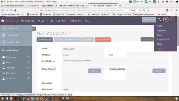Image resolution: width=179 pixels, height=101 pixels.
Task: Show more bookmarks chevron
Action: point(176,14)
